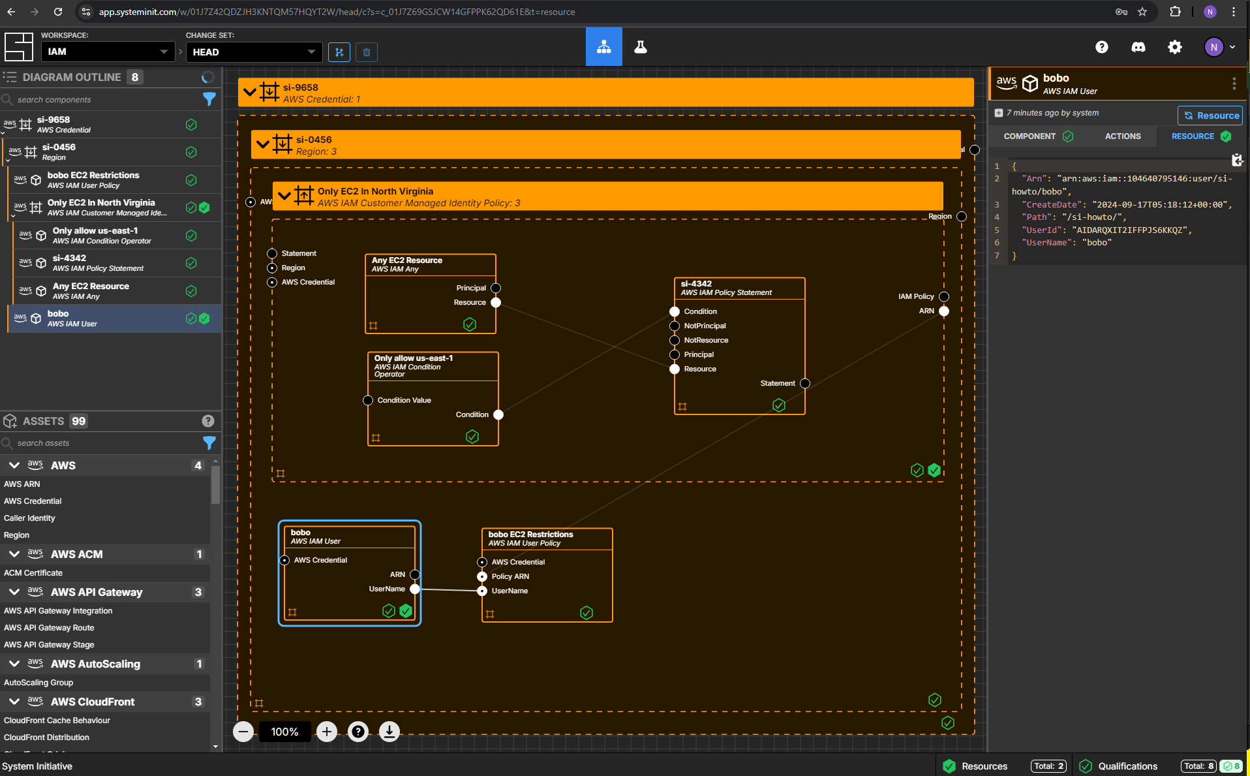Collapse AWS CloudFront category

click(x=14, y=702)
